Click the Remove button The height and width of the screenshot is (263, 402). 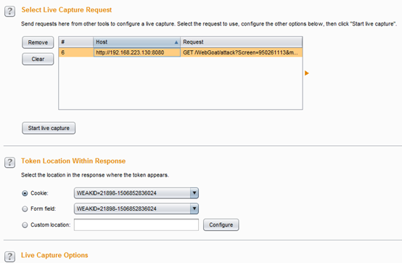(x=38, y=42)
